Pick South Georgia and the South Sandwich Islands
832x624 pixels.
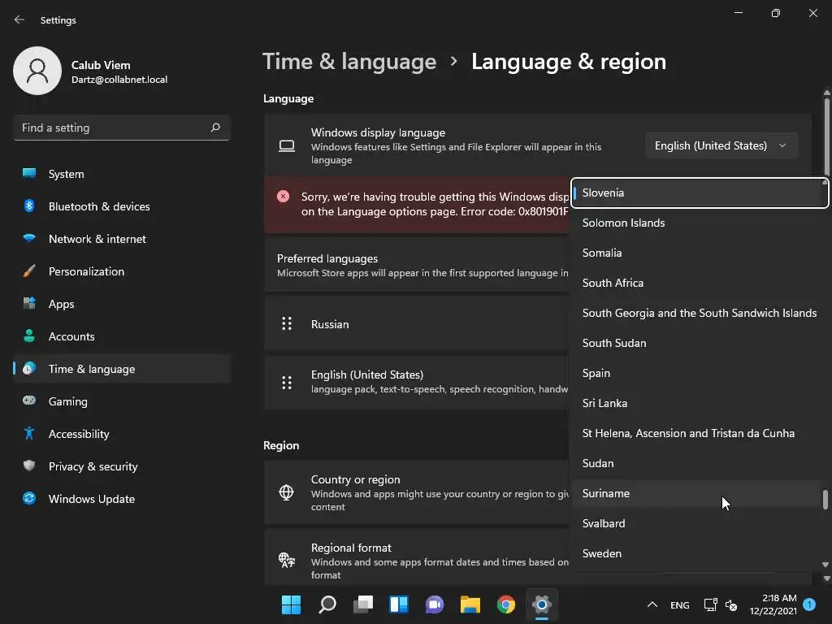point(697,313)
